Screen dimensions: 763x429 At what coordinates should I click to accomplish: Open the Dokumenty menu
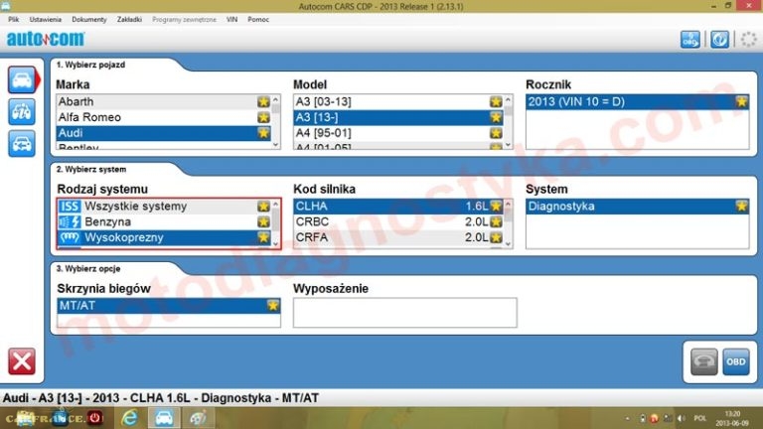coord(89,20)
